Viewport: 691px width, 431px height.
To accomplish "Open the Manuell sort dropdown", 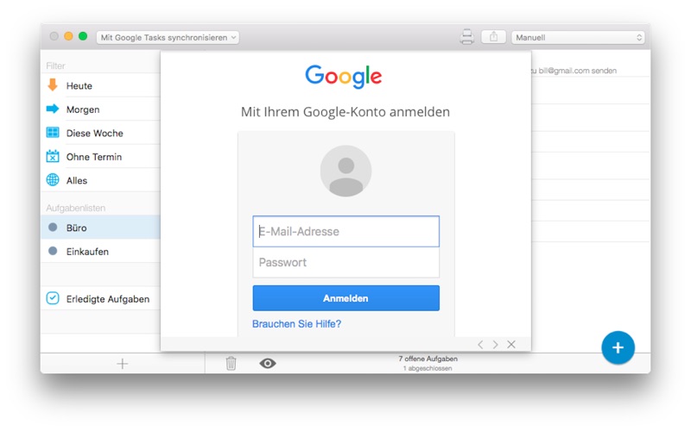I will click(578, 37).
